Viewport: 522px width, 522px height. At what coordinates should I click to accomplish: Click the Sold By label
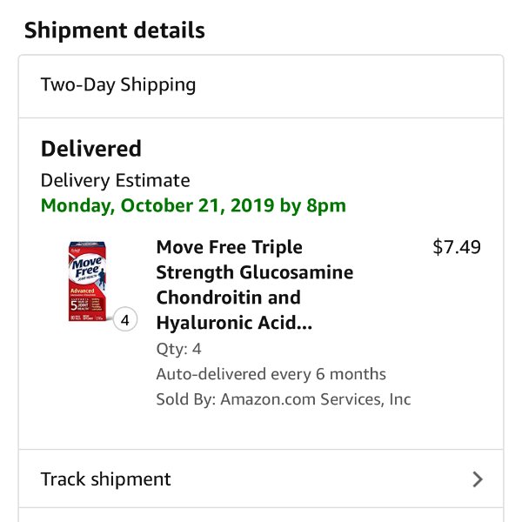(x=185, y=400)
